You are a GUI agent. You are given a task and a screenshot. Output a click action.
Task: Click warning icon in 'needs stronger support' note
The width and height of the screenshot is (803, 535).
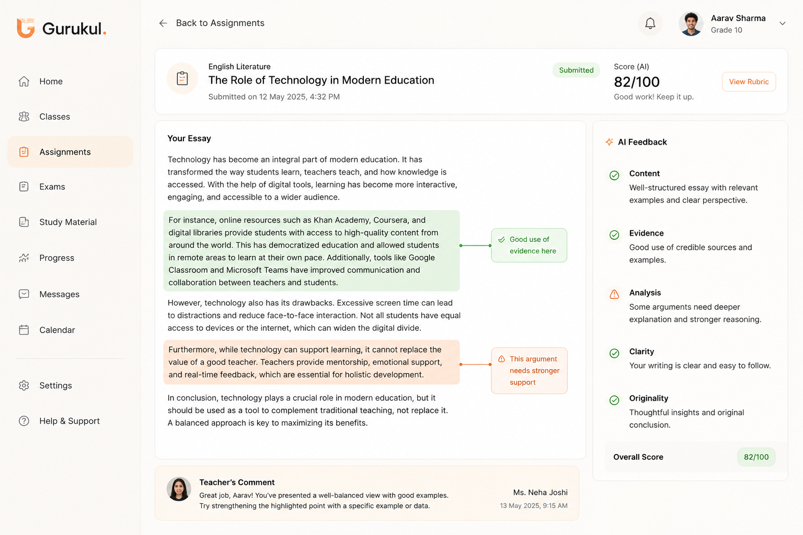(x=501, y=359)
